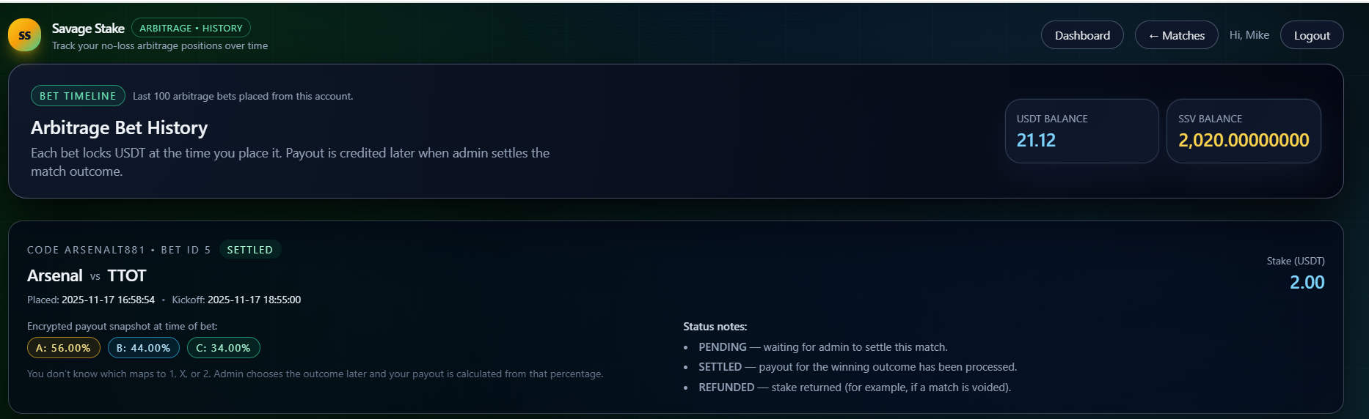Image resolution: width=1369 pixels, height=419 pixels.
Task: Click the Savage Stake brand name
Action: click(x=88, y=29)
